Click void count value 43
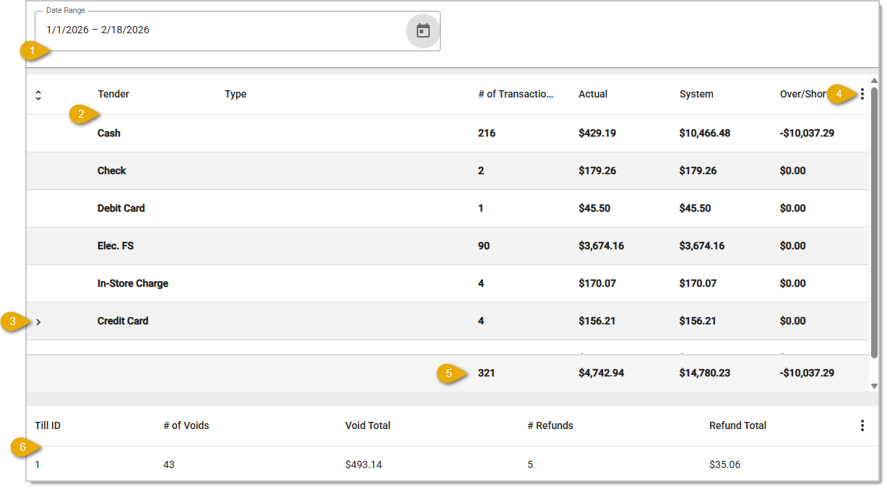The width and height of the screenshot is (887, 489). click(x=169, y=464)
